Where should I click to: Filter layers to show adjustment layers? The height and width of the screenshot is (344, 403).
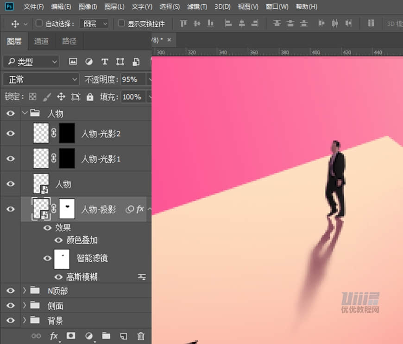tap(88, 61)
